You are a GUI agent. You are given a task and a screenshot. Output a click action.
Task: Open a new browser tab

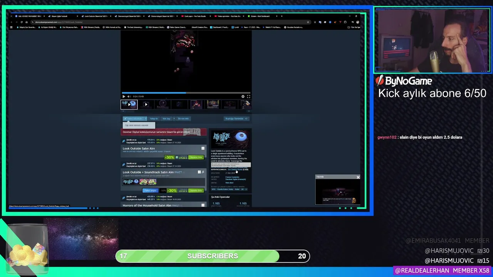(282, 16)
